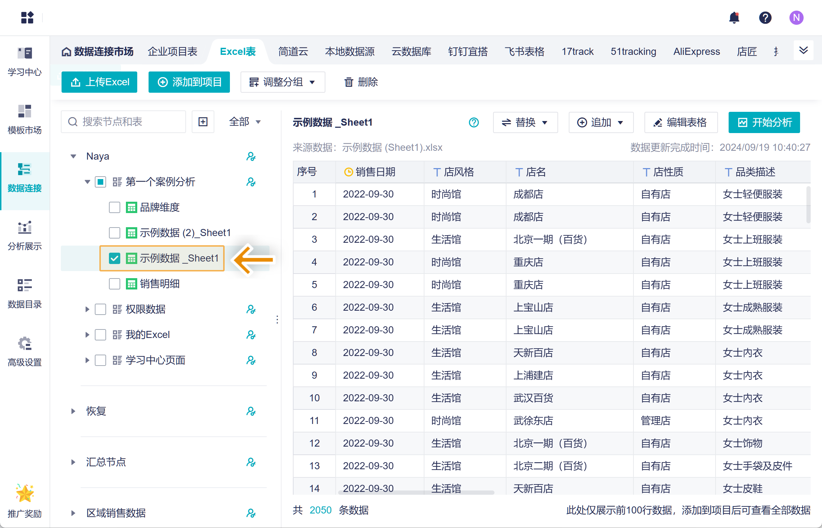
Task: Go to 模板市场 in sidebar
Action: tap(25, 120)
